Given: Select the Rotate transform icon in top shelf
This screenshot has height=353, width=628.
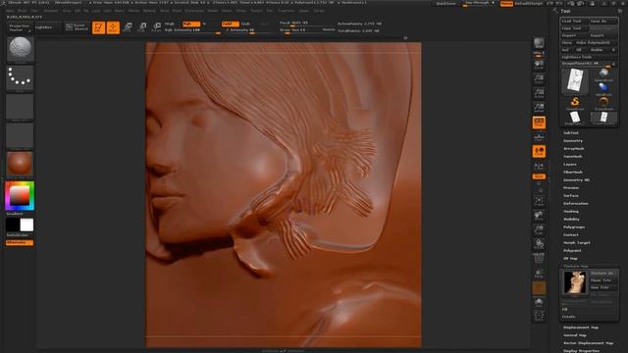Looking at the screenshot, I should tap(157, 27).
